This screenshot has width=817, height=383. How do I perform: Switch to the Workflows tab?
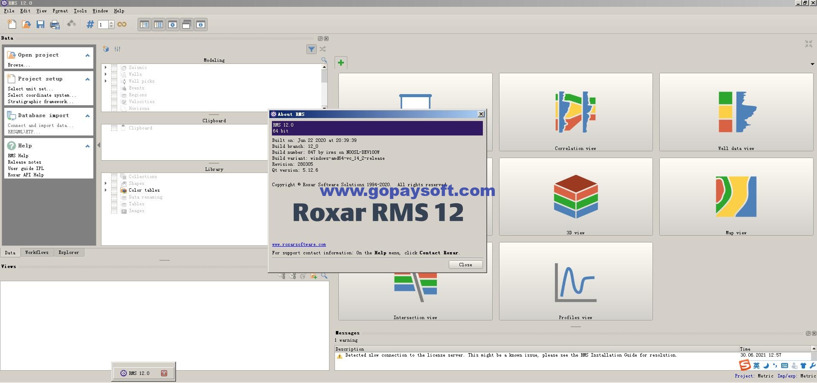click(x=37, y=252)
